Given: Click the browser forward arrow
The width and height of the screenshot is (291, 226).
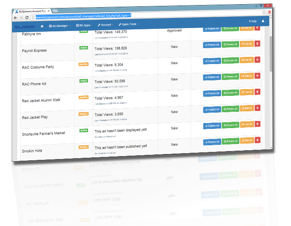Looking at the screenshot, I should click(21, 18).
